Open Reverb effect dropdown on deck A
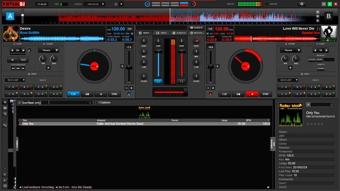The width and height of the screenshot is (340, 191). tap(48, 50)
